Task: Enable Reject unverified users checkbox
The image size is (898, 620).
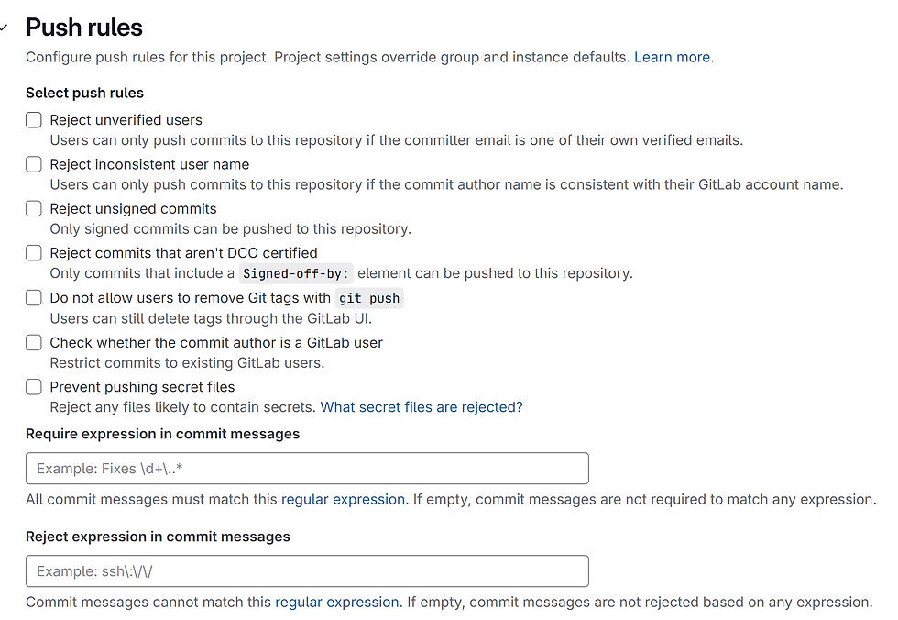Action: tap(34, 120)
